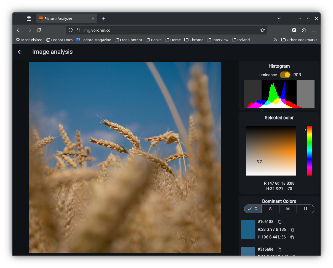Open a new browser tab

103,18
